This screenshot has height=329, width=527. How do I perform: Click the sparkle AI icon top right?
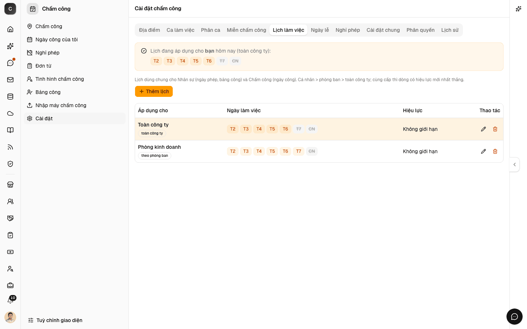click(519, 9)
